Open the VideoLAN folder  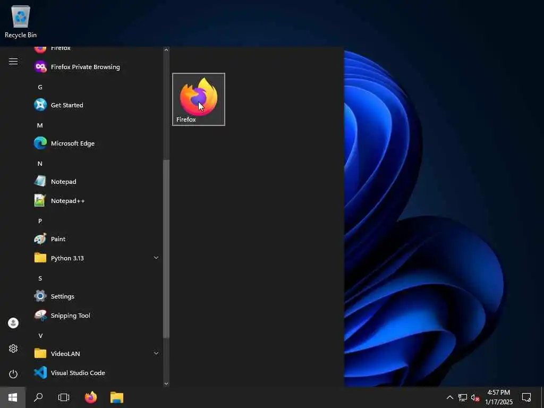click(96, 353)
